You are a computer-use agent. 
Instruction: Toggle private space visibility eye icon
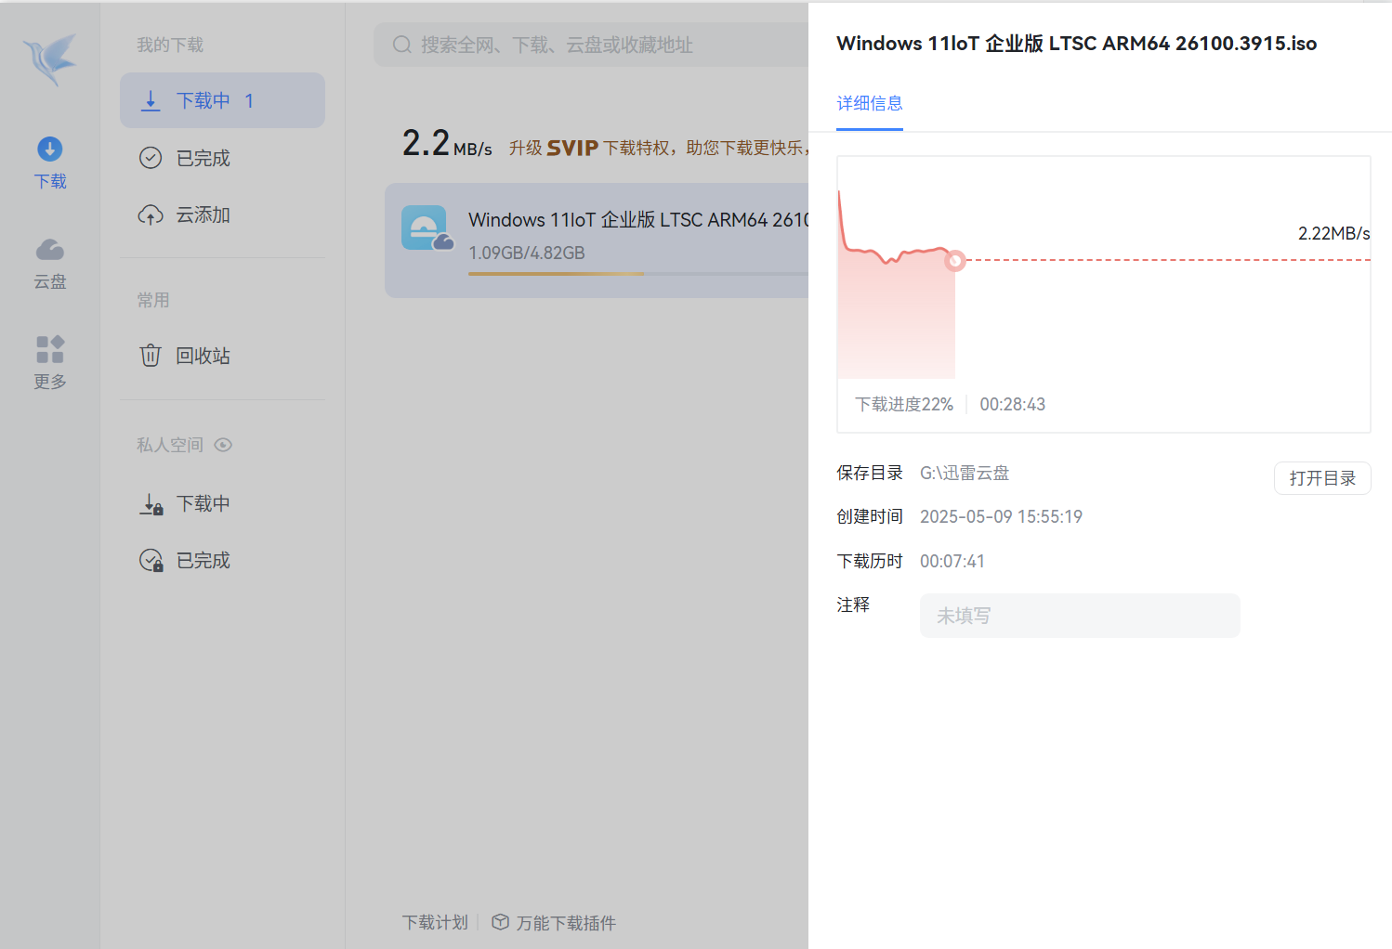[223, 445]
